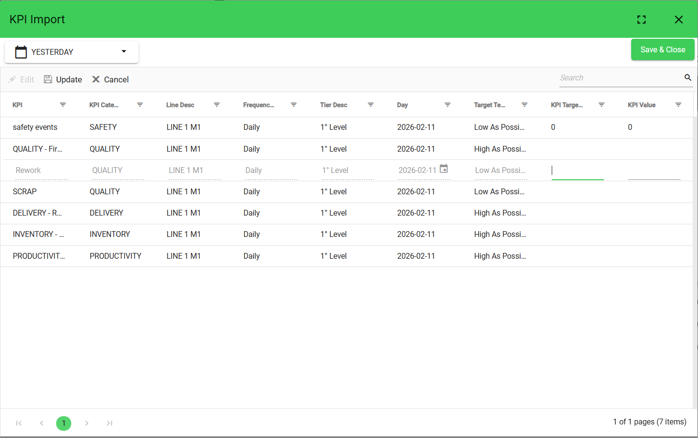
Task: Expand the YESTERDAY date range dropdown
Action: (x=124, y=51)
